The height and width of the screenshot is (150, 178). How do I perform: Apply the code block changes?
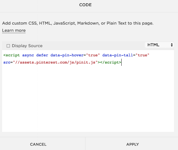(133, 144)
